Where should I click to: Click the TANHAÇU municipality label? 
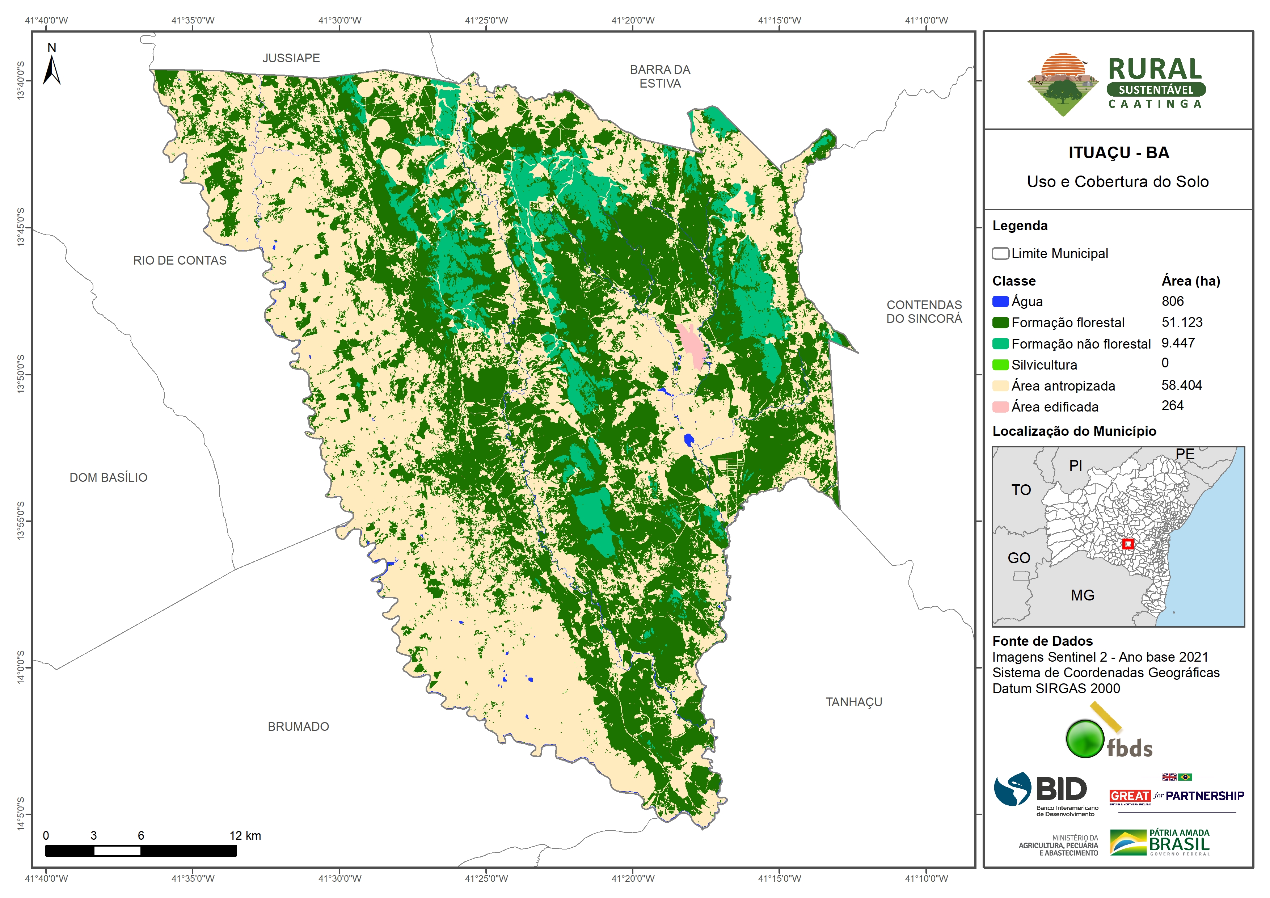pos(853,701)
